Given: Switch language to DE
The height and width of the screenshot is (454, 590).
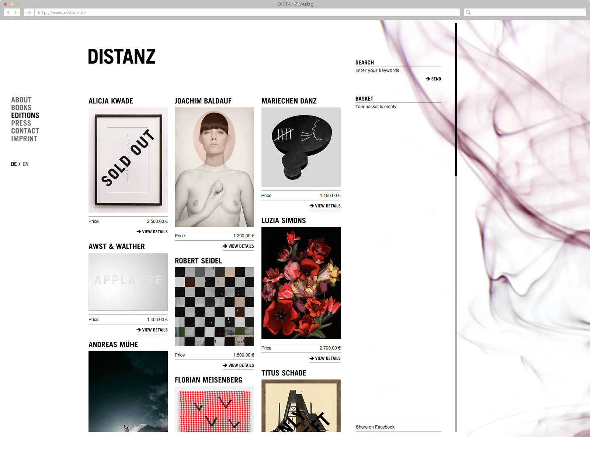Looking at the screenshot, I should click(14, 164).
